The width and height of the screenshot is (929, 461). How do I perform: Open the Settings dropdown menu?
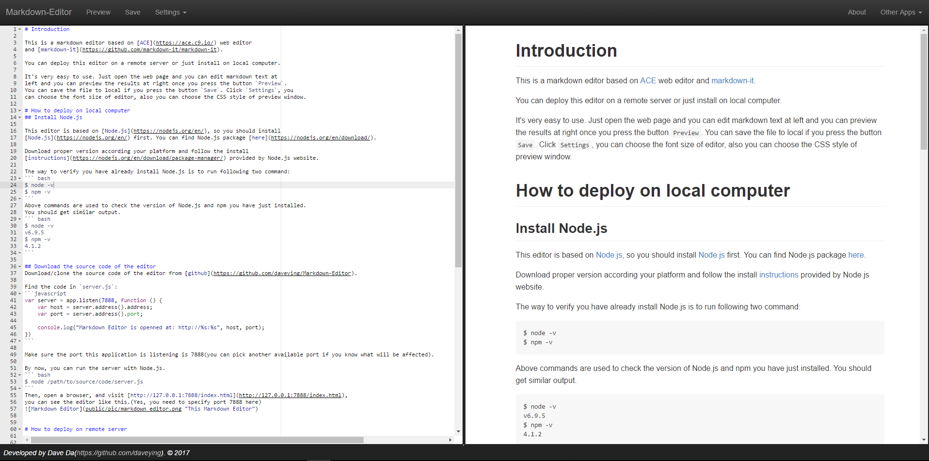pyautogui.click(x=171, y=12)
